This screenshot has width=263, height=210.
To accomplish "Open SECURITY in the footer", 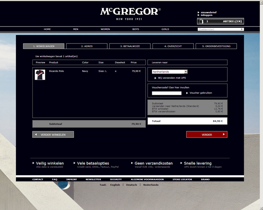I will coord(116,179).
